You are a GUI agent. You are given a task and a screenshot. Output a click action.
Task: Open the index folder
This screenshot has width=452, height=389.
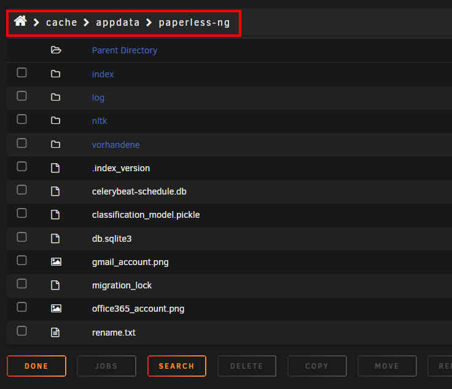[103, 74]
